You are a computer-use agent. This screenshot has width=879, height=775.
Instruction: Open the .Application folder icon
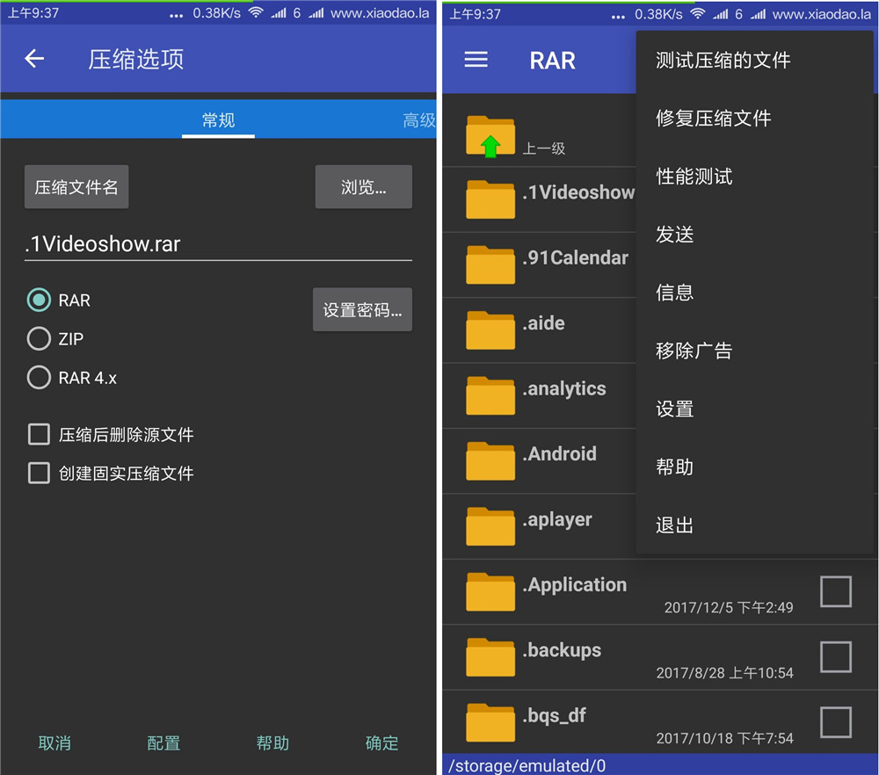(490, 591)
